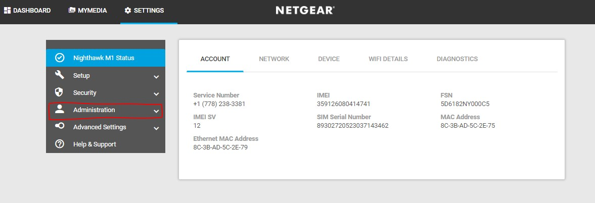Image resolution: width=595 pixels, height=203 pixels.
Task: Select the IMEI value 359126080414741
Action: [343, 104]
